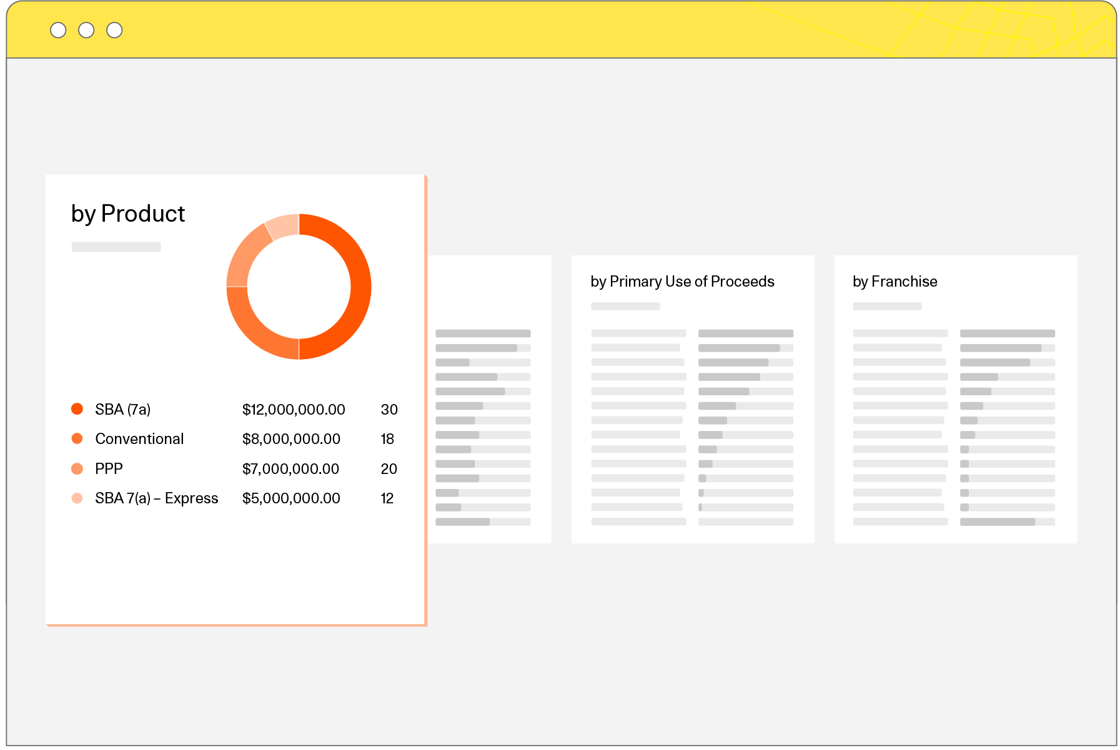The image size is (1120, 750).
Task: Click the Conventional legend color dot
Action: pos(77,438)
